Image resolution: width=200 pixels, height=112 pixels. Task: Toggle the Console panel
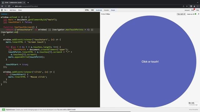coord(106,10)
